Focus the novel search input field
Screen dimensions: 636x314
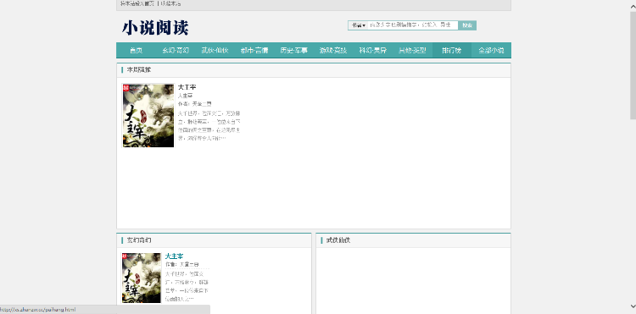tap(413, 25)
